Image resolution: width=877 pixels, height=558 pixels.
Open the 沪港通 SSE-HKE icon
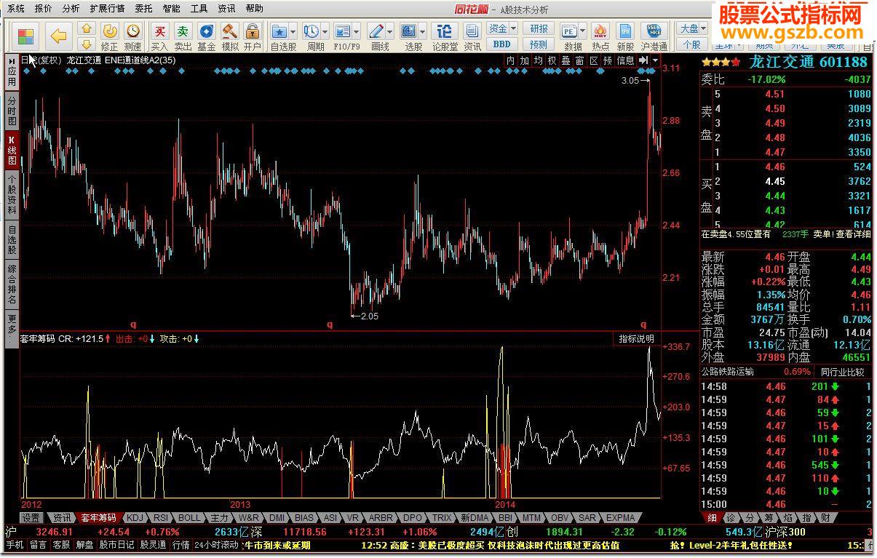(x=654, y=36)
